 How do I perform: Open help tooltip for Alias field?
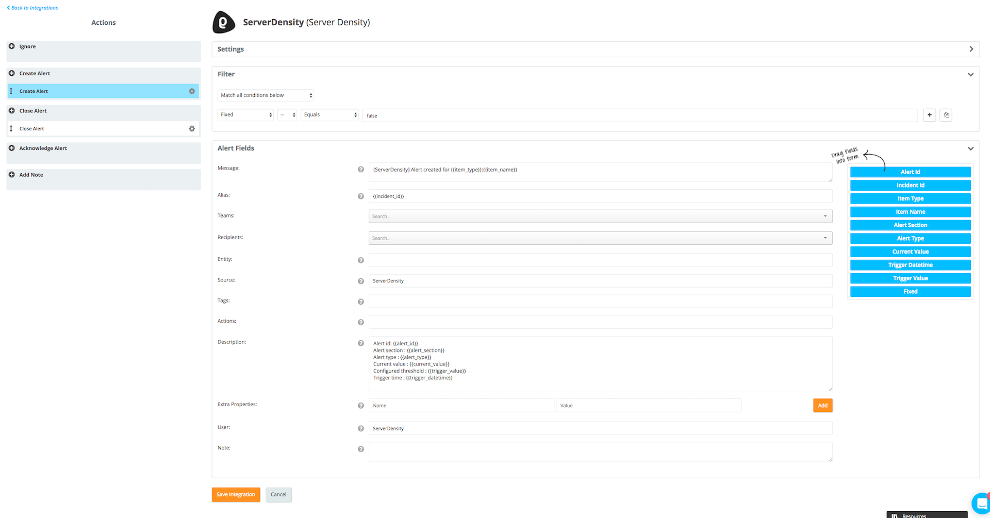tap(361, 196)
